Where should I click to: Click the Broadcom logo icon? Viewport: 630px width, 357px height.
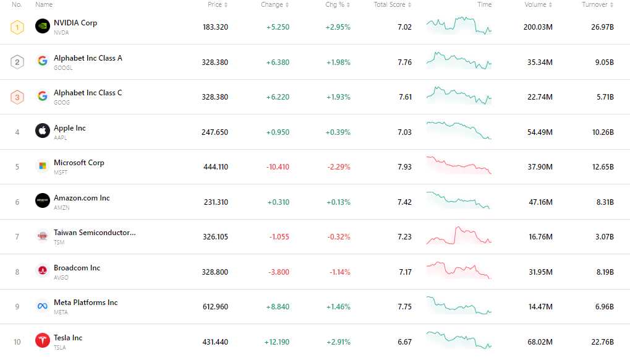click(x=42, y=271)
